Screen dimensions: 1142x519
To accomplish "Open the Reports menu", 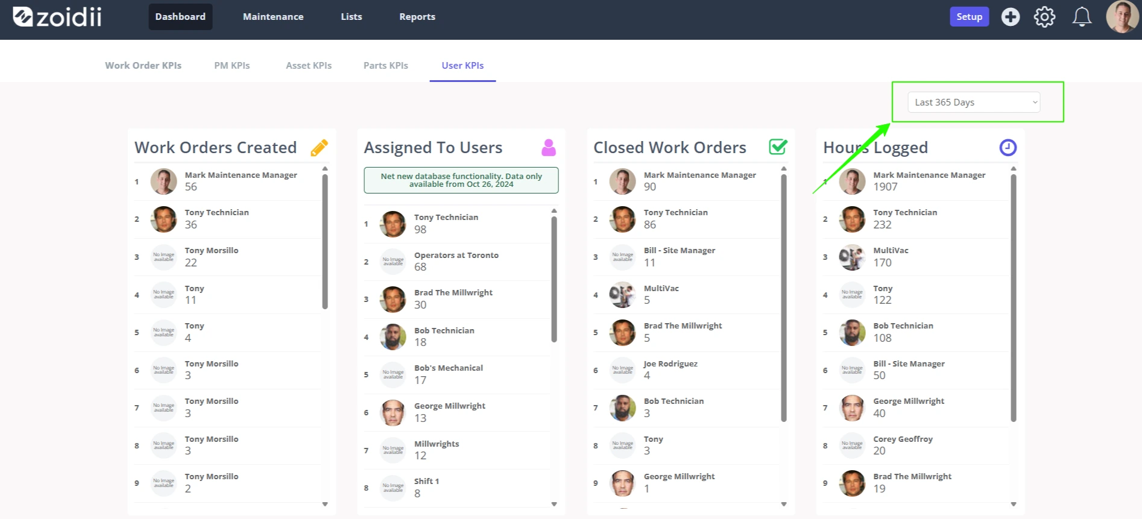I will tap(417, 17).
